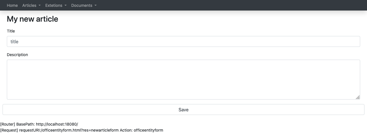Expand the caret arrow beside Documents
This screenshot has height=135, width=367.
[95, 5]
